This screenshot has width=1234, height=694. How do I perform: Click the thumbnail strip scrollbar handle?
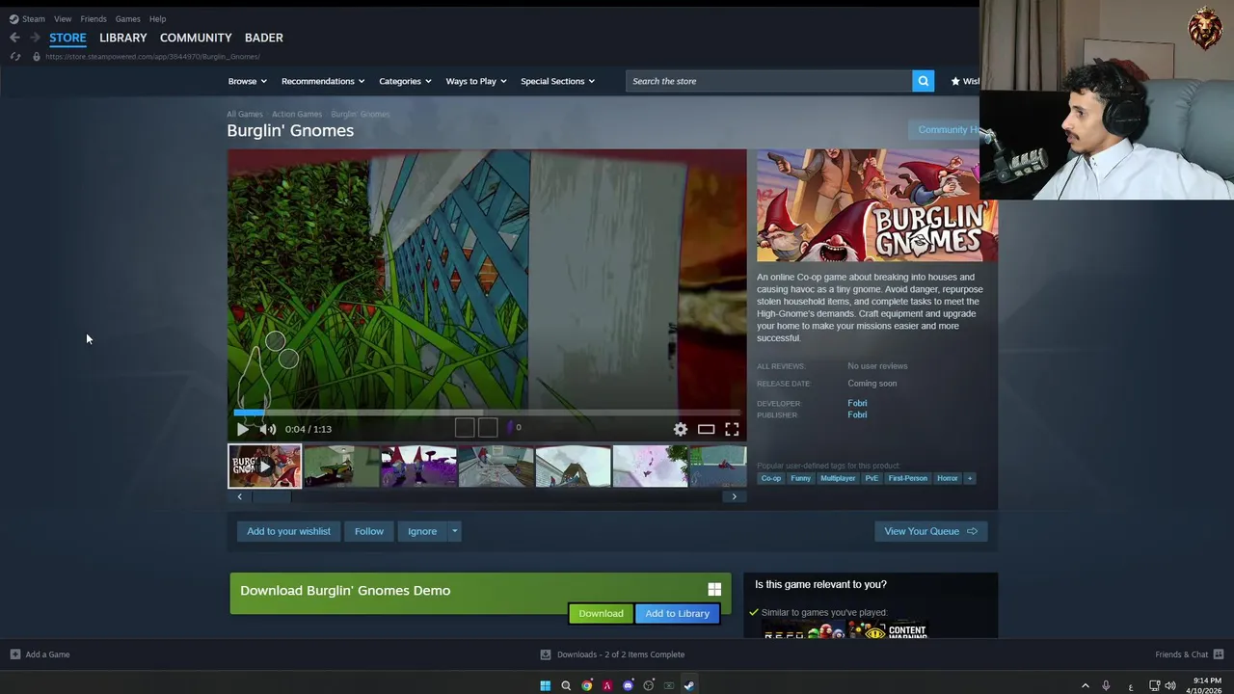point(271,496)
